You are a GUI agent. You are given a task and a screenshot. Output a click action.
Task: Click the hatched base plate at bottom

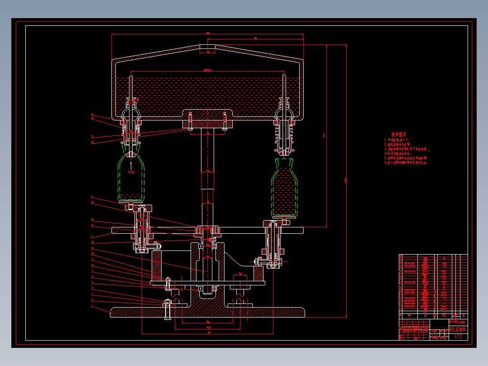click(x=208, y=313)
